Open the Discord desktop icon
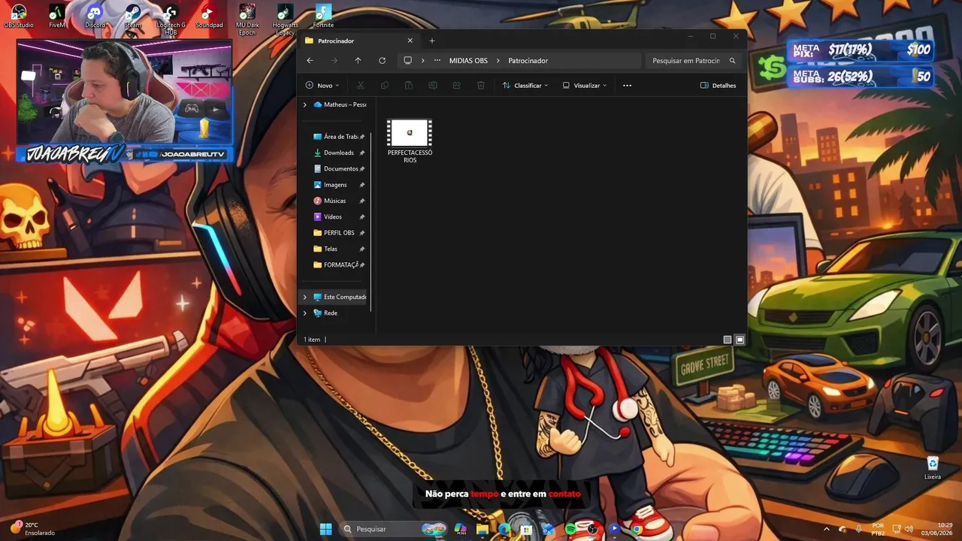 click(x=95, y=17)
